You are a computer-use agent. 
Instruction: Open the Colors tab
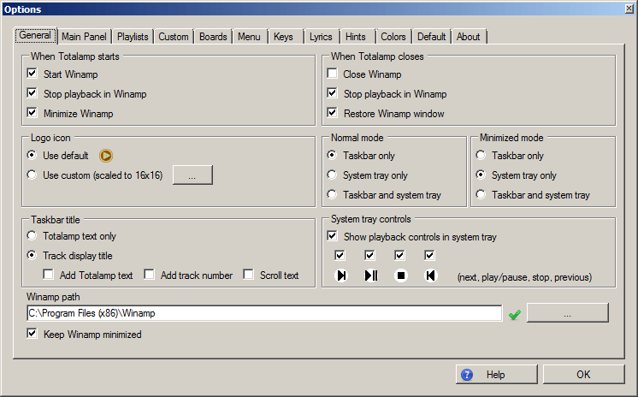(393, 37)
